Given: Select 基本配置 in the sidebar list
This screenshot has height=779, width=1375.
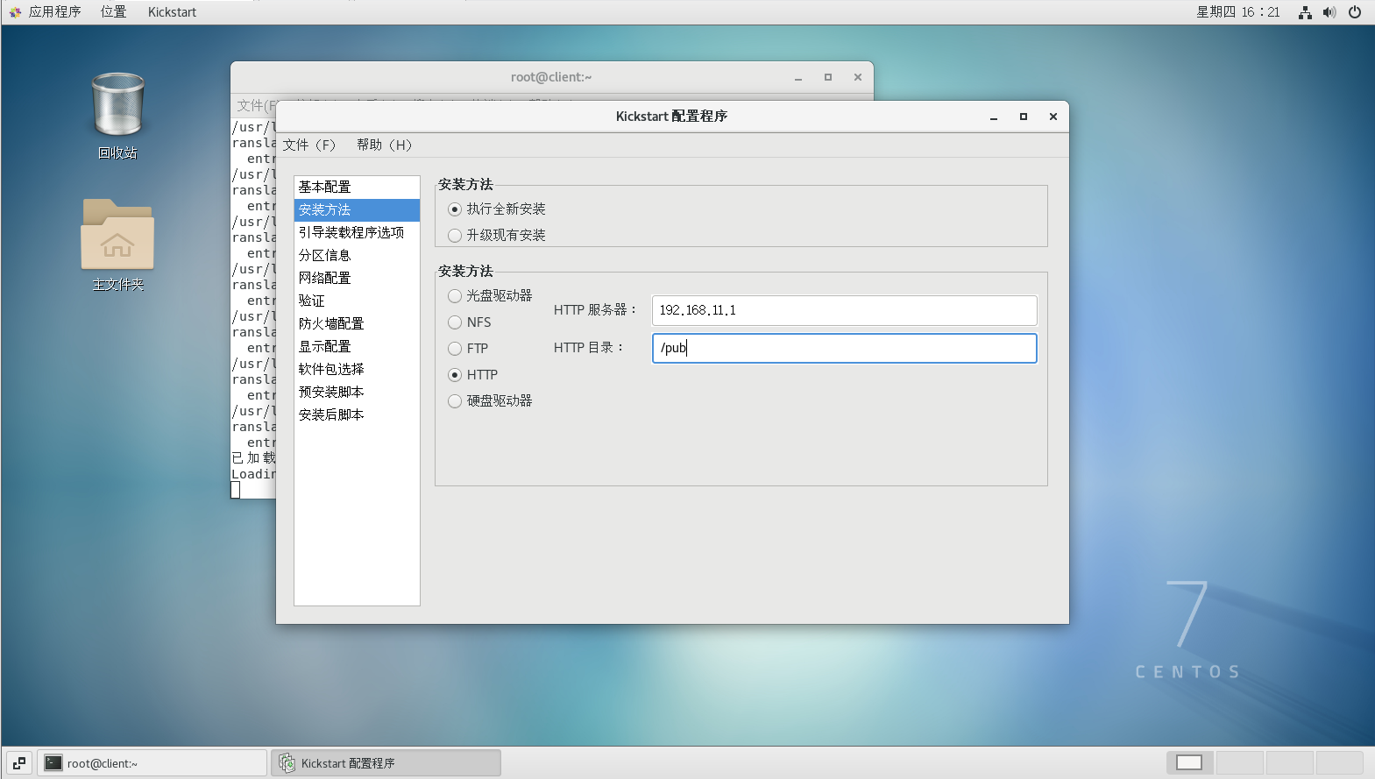Looking at the screenshot, I should (x=357, y=187).
